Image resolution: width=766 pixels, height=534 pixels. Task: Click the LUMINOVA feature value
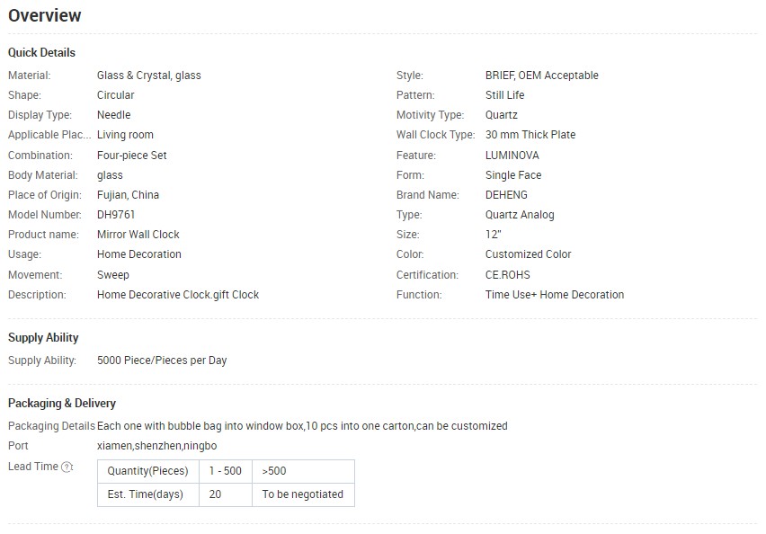coord(512,156)
